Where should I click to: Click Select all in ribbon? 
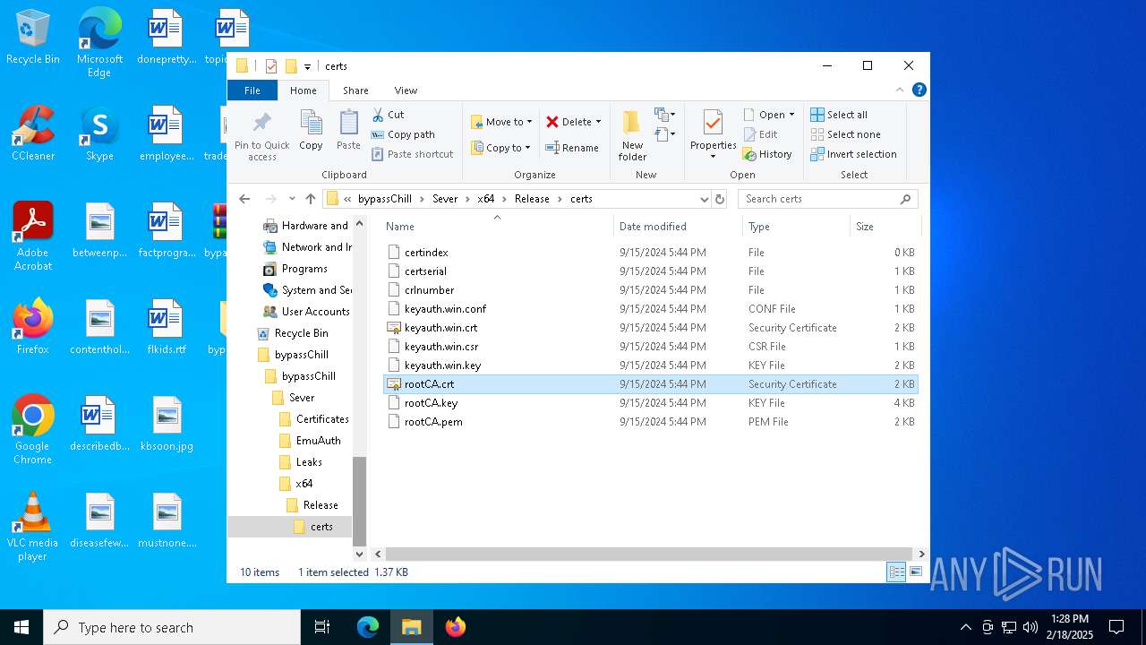click(x=839, y=115)
